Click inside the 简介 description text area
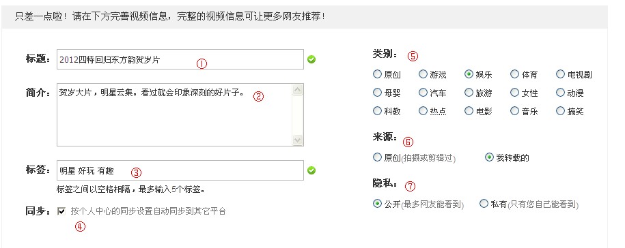The image size is (625, 248). 174,115
